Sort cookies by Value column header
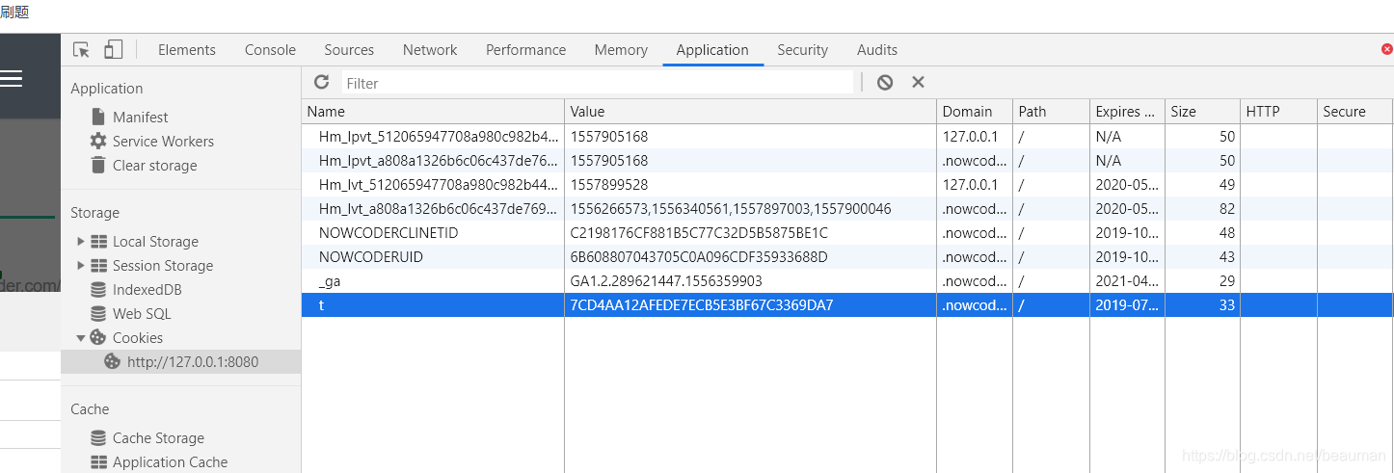The height and width of the screenshot is (473, 1394). click(x=750, y=112)
